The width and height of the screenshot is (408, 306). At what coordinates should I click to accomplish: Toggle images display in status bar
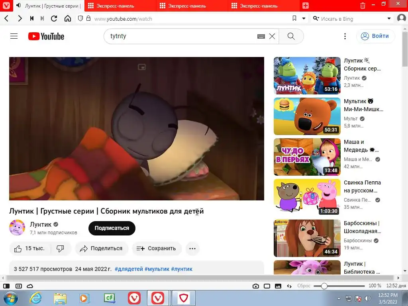coord(278,286)
